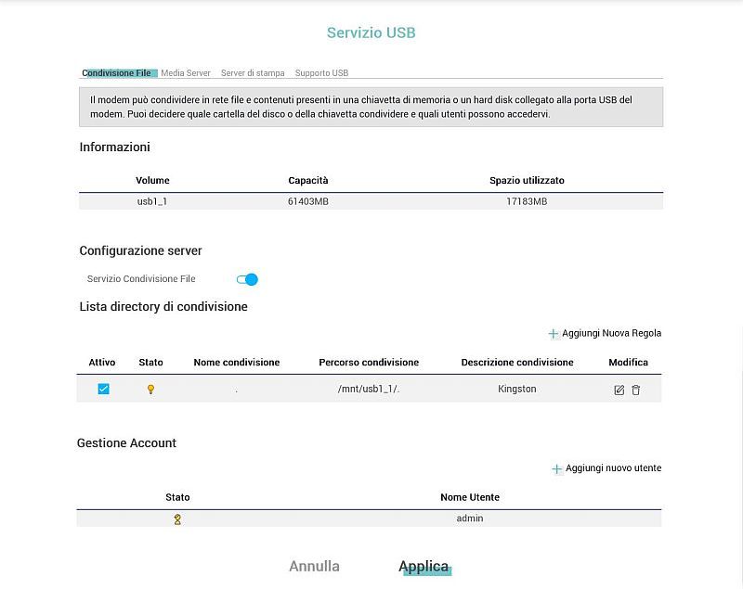The width and height of the screenshot is (743, 589).
Task: Uncheck the Attivo checkbox for Kingston share
Action: tap(103, 389)
